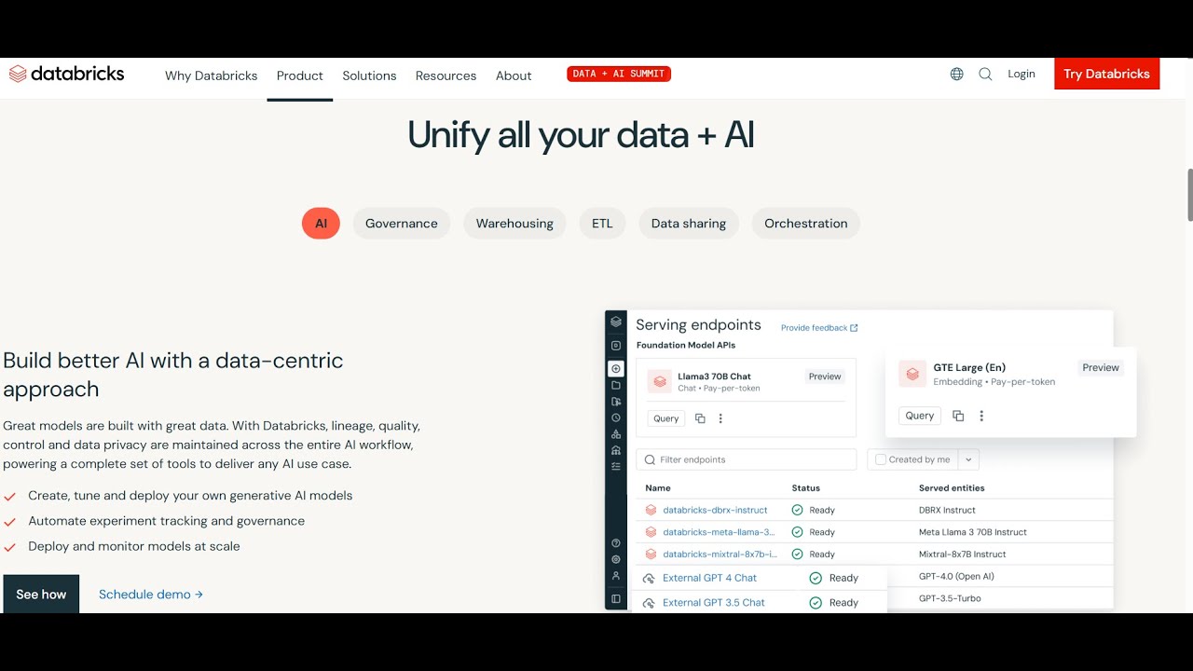Expand the dropdown arrow next to Created by me
The image size is (1193, 671).
click(x=967, y=459)
